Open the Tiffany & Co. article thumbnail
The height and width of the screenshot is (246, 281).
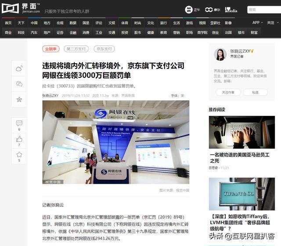pyautogui.click(x=242, y=194)
